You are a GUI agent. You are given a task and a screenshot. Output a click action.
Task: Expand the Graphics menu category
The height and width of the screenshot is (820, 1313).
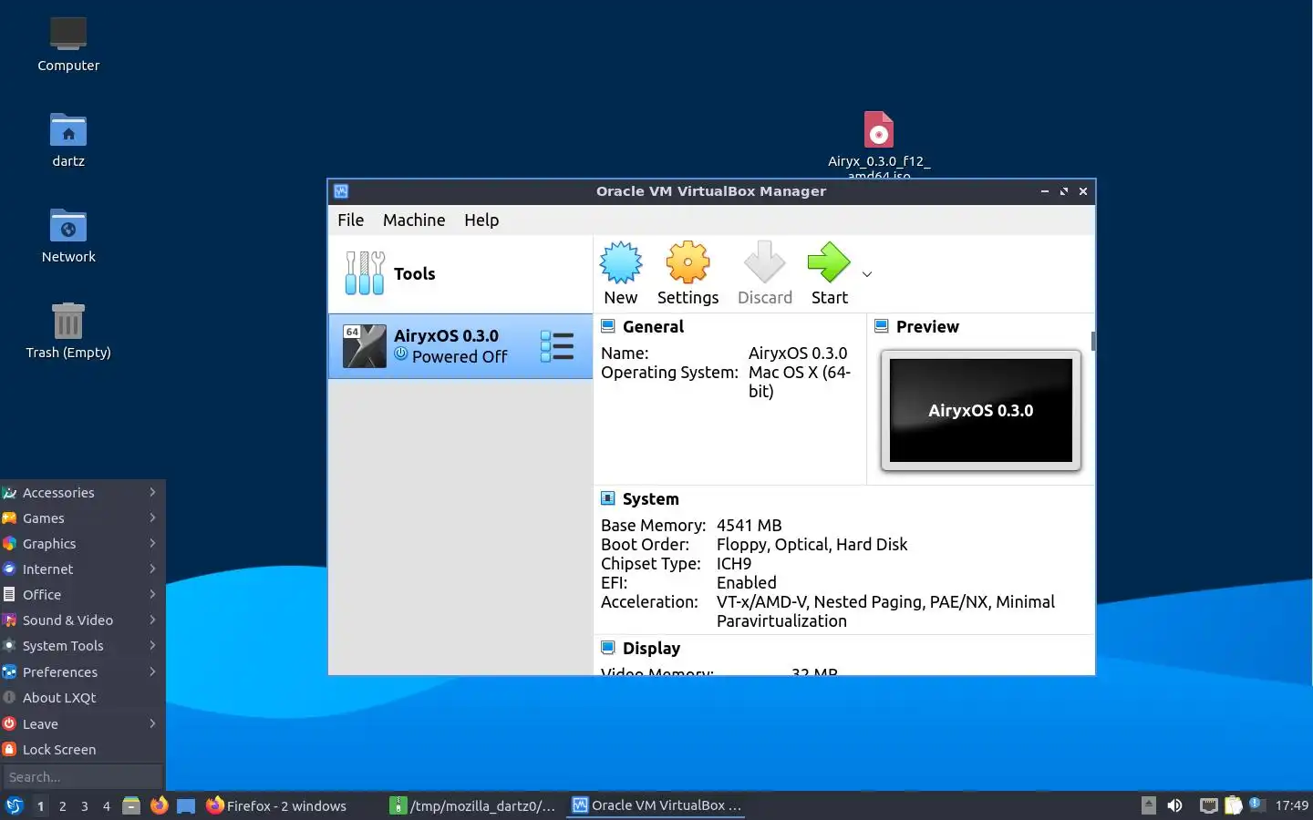pyautogui.click(x=82, y=543)
